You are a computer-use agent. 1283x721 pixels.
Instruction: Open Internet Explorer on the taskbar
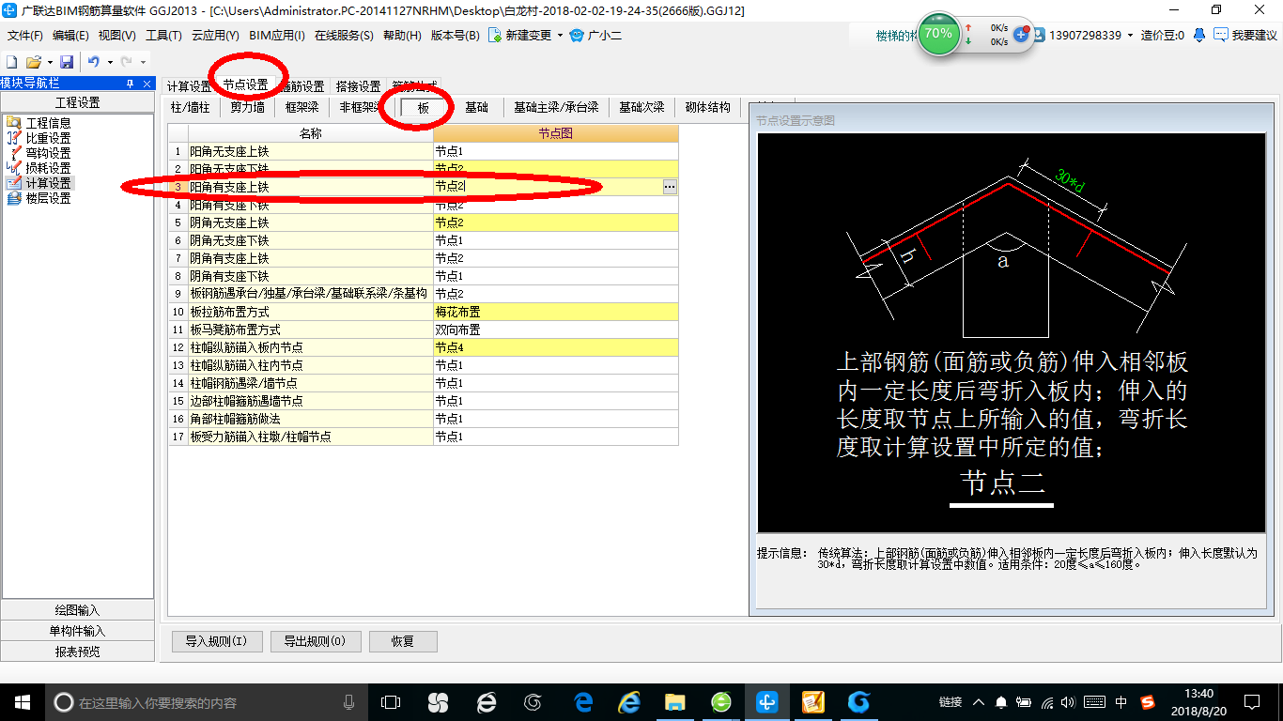click(x=629, y=702)
